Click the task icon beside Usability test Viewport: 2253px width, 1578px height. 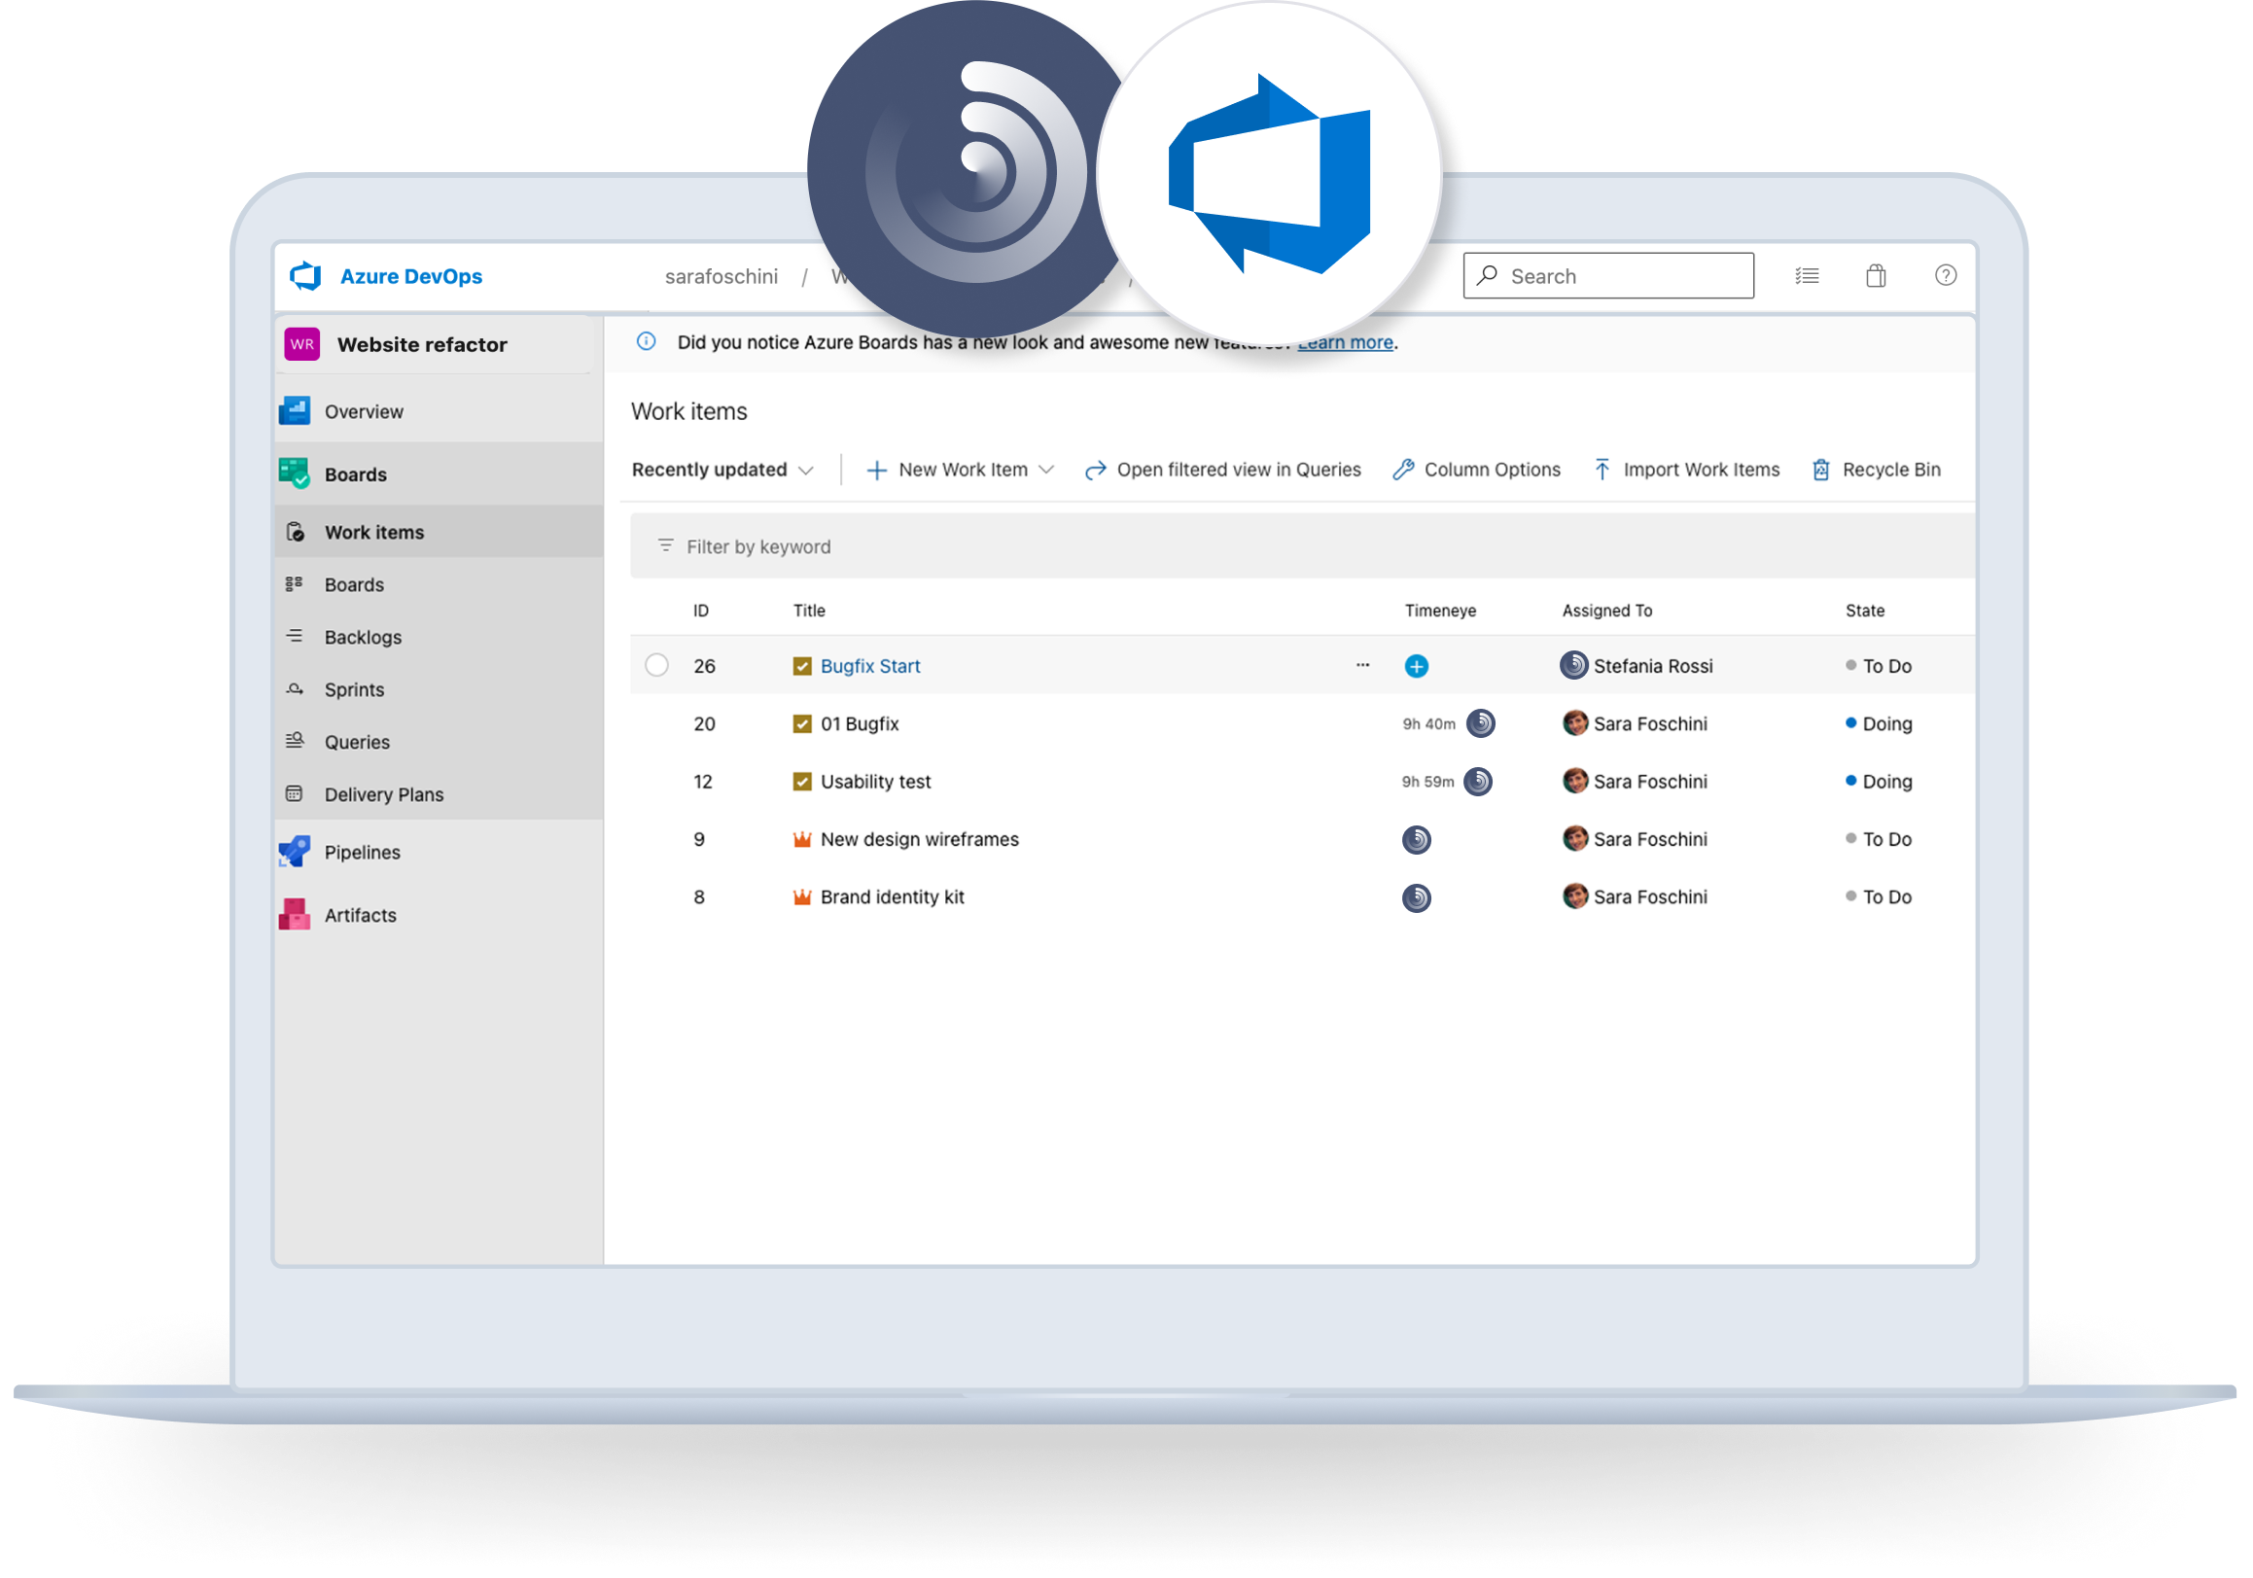pos(801,782)
